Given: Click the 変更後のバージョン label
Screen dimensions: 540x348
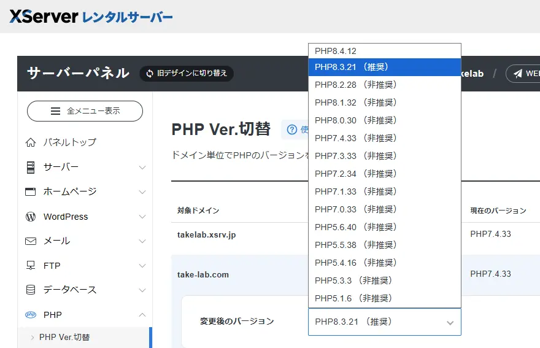Looking at the screenshot, I should [x=237, y=322].
